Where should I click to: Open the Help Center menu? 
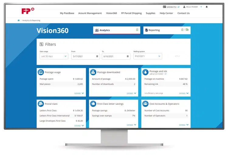pos(166,13)
